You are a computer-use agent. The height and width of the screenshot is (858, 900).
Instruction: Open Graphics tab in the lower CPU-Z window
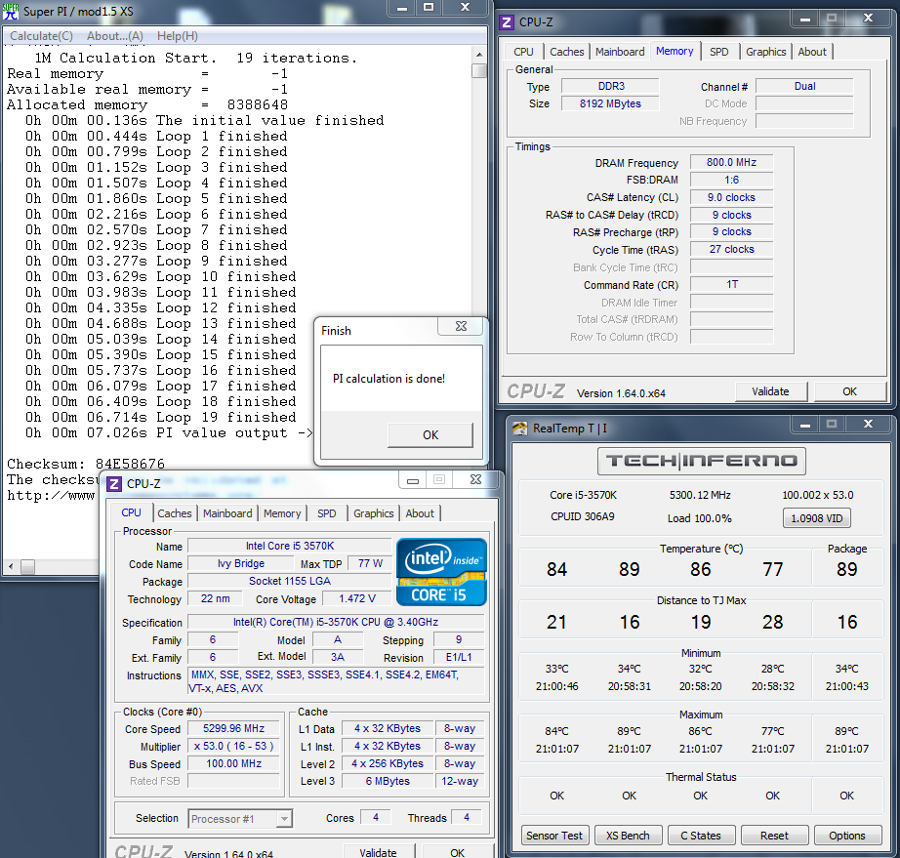[x=374, y=513]
